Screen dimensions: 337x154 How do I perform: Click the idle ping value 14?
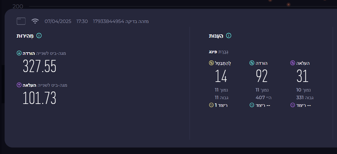click(221, 76)
